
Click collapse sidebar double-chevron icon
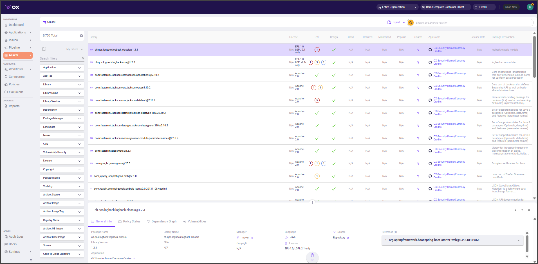(x=31, y=260)
